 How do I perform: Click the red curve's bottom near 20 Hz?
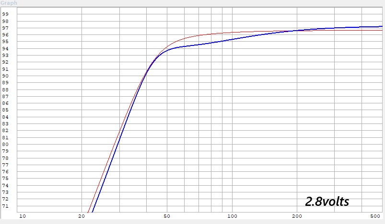(x=89, y=211)
